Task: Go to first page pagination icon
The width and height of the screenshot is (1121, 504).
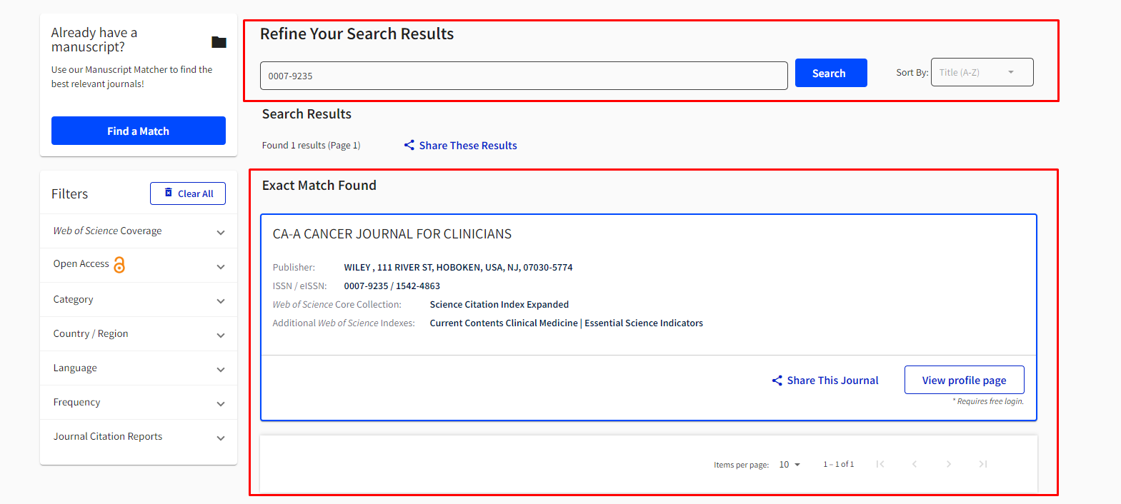Action: (880, 464)
